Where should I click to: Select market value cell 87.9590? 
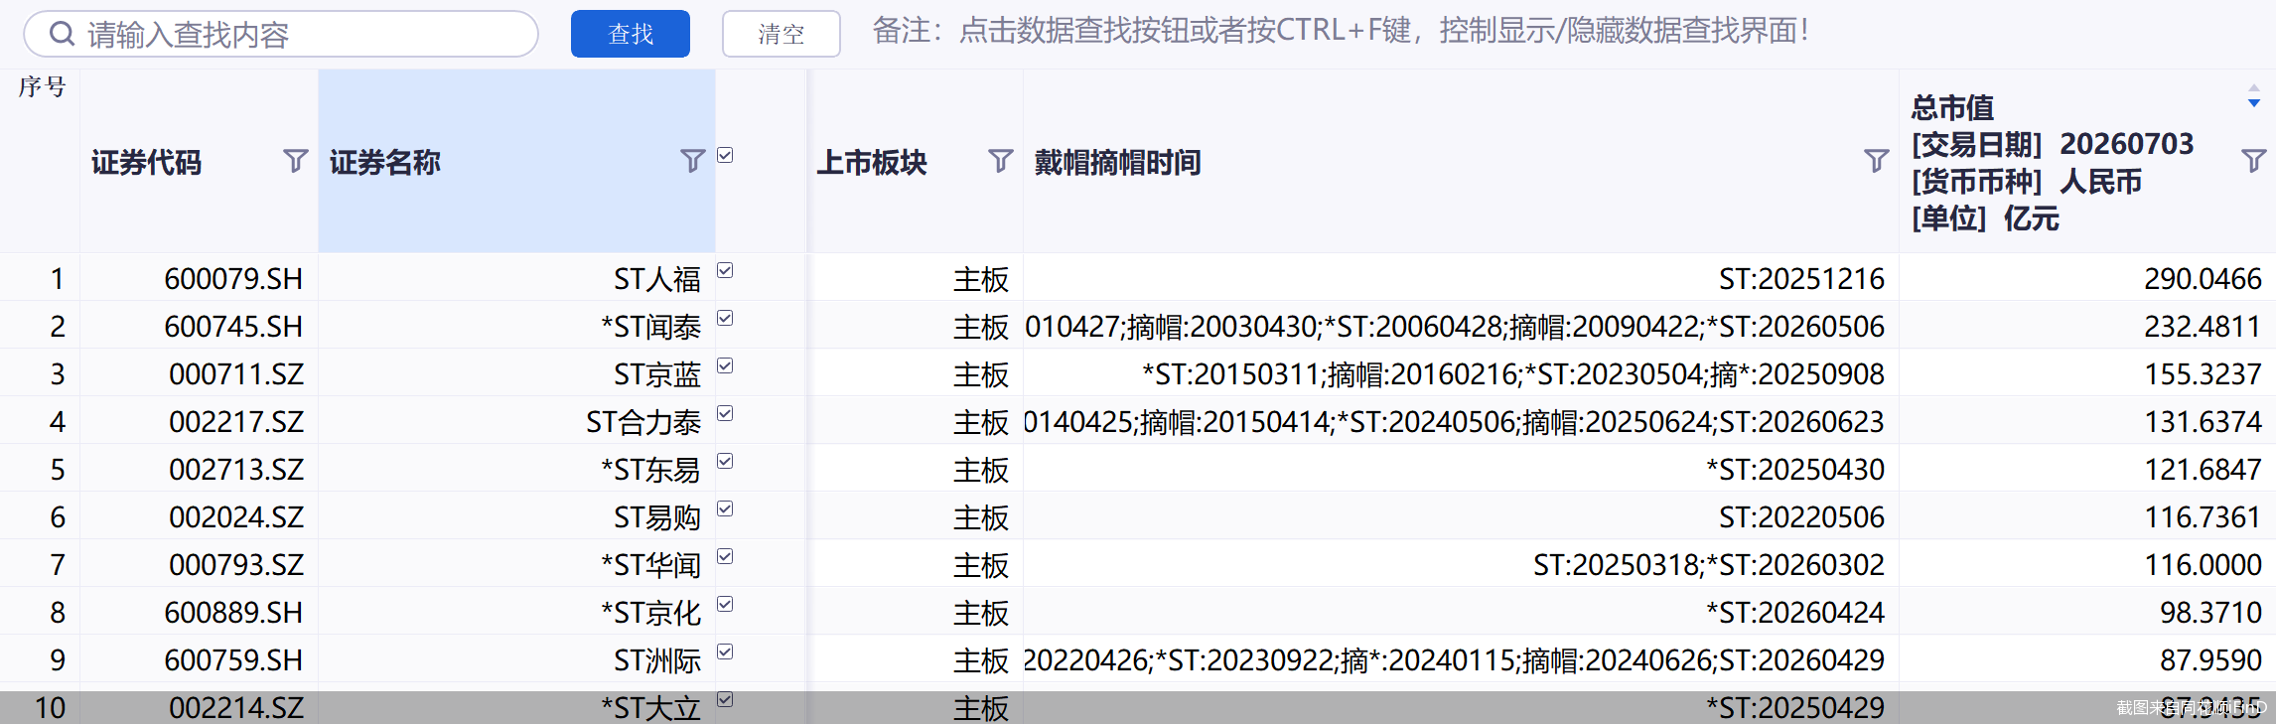tap(2087, 659)
